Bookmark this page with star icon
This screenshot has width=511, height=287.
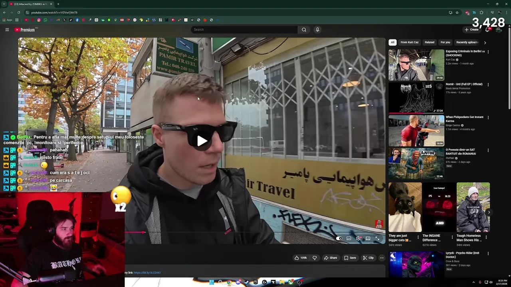(457, 12)
